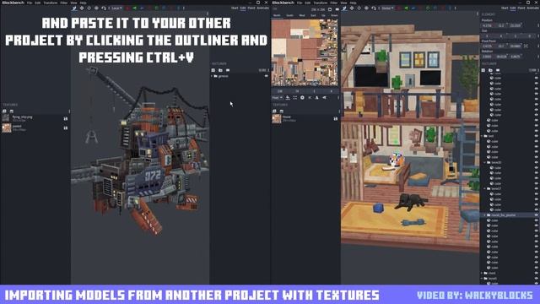
Task: Click the outliner options toggle icon in right window
Action: (x=498, y=70)
